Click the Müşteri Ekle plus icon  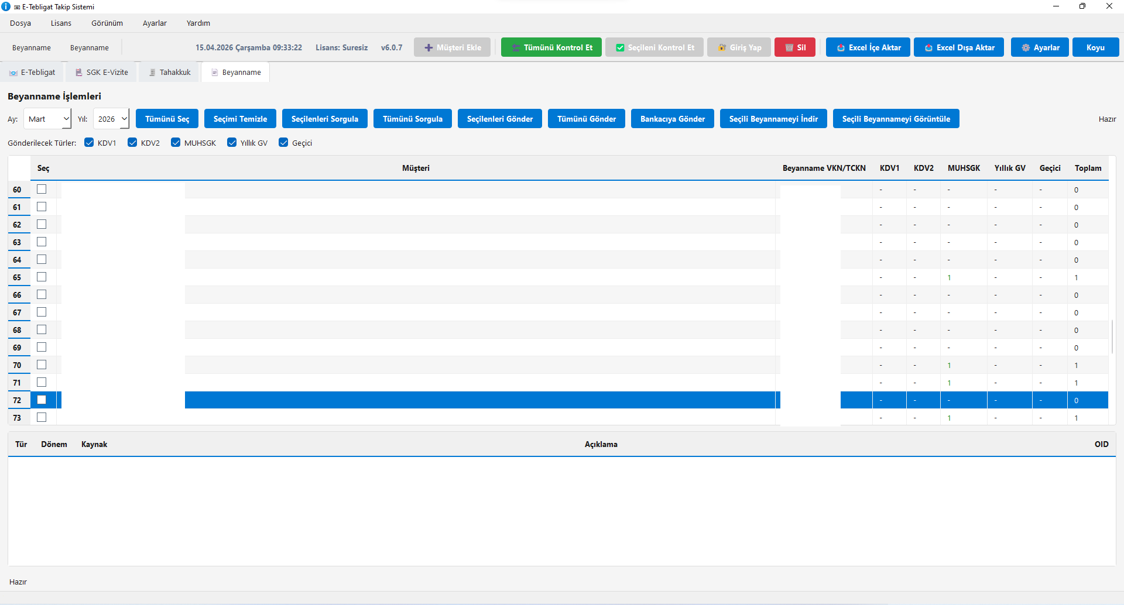[x=429, y=48]
